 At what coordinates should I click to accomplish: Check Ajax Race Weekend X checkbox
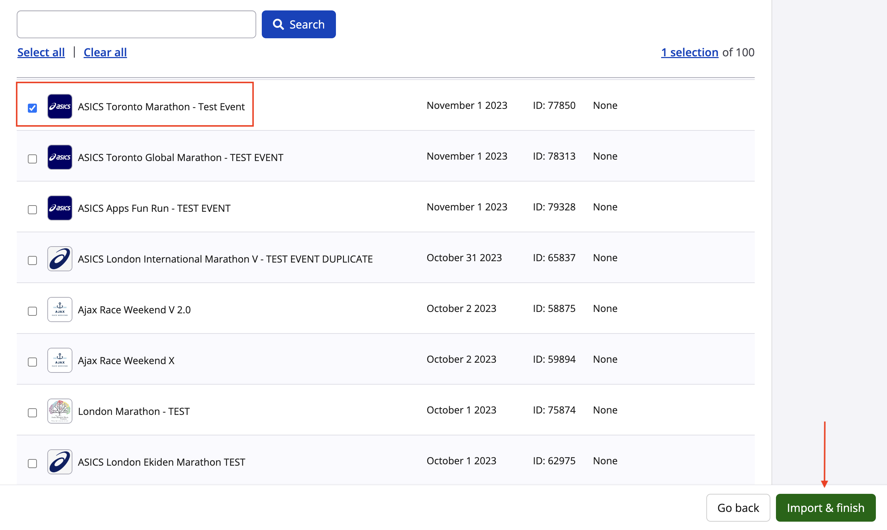tap(32, 361)
